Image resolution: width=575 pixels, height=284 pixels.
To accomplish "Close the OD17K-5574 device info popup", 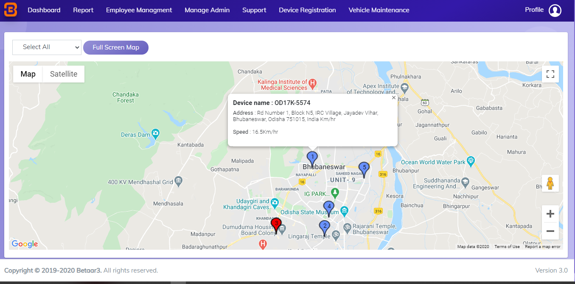I will tap(393, 98).
